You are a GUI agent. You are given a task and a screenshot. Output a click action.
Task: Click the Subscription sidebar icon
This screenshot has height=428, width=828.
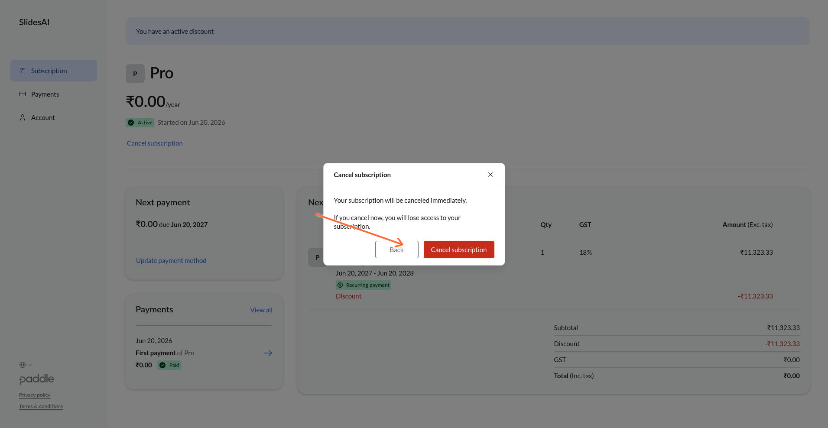coord(23,71)
